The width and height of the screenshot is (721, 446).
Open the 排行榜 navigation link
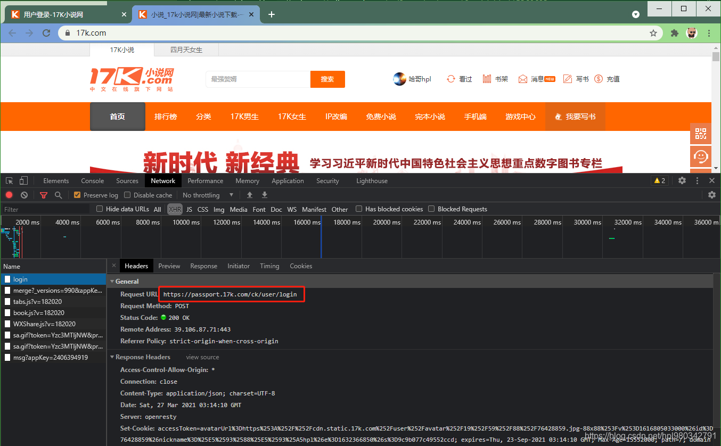tap(166, 117)
